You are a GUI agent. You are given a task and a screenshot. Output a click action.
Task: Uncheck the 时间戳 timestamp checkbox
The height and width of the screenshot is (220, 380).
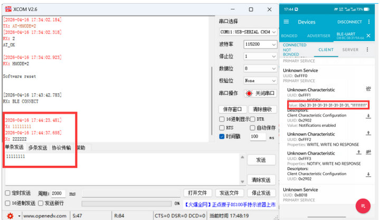coord(222,137)
